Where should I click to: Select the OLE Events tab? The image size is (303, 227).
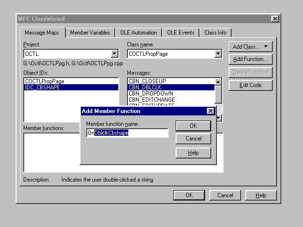coord(180,33)
